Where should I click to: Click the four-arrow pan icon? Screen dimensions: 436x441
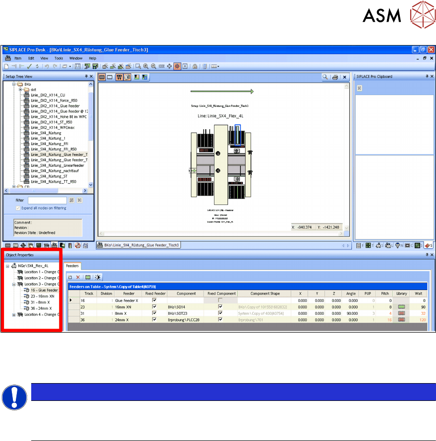point(169,66)
